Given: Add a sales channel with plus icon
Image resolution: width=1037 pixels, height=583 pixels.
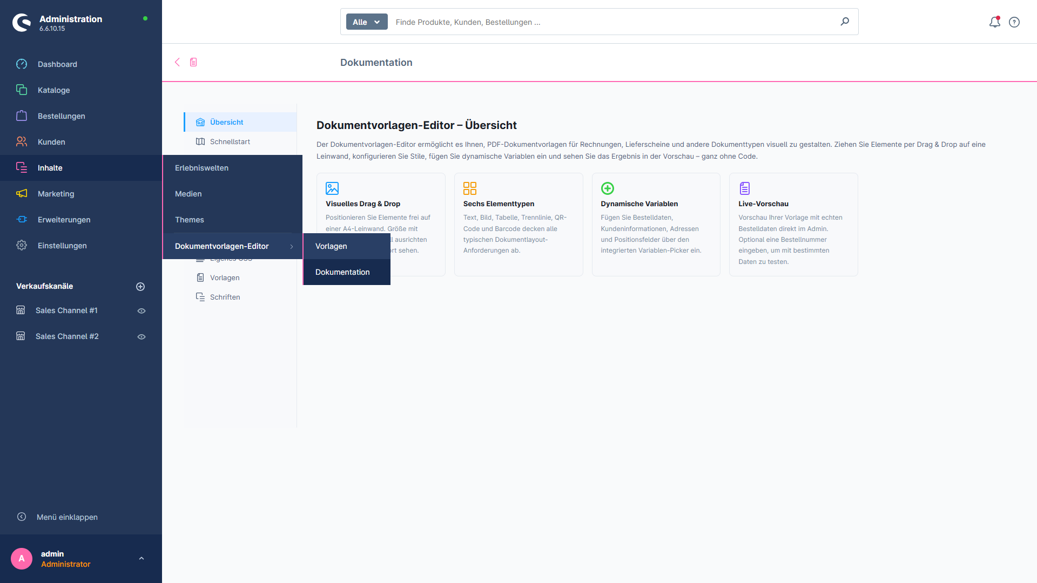Looking at the screenshot, I should [140, 287].
